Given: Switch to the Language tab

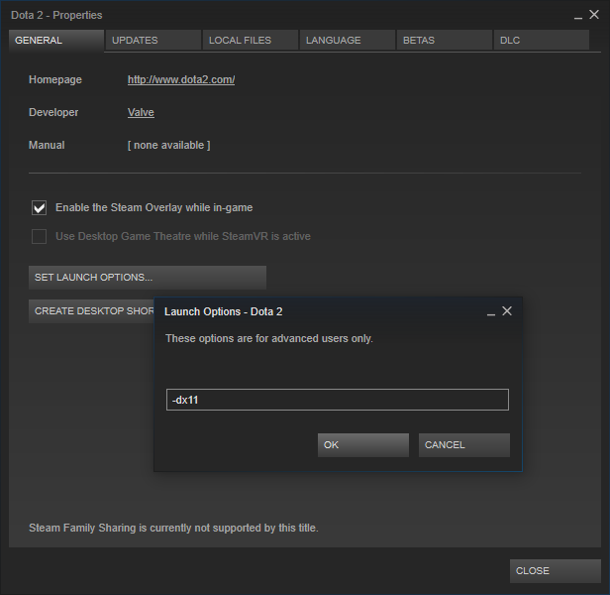Looking at the screenshot, I should click(348, 40).
